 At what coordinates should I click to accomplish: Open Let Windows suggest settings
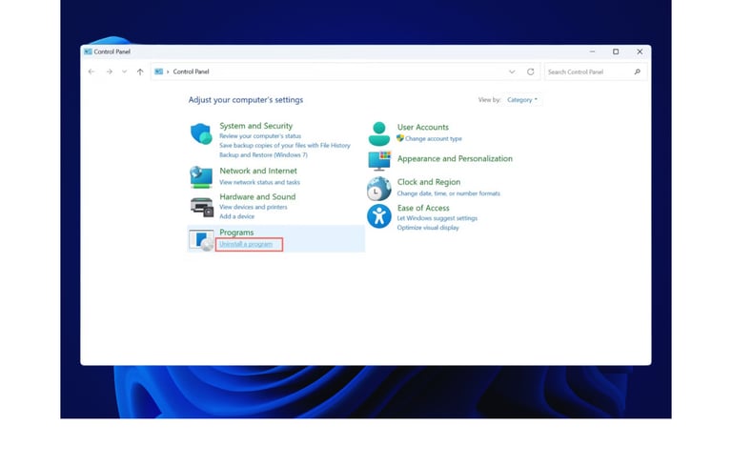tap(437, 218)
